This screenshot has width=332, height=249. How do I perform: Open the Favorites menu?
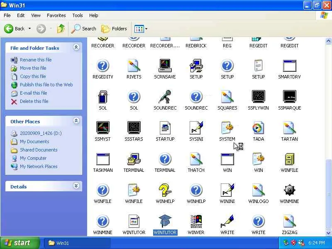coord(56,15)
